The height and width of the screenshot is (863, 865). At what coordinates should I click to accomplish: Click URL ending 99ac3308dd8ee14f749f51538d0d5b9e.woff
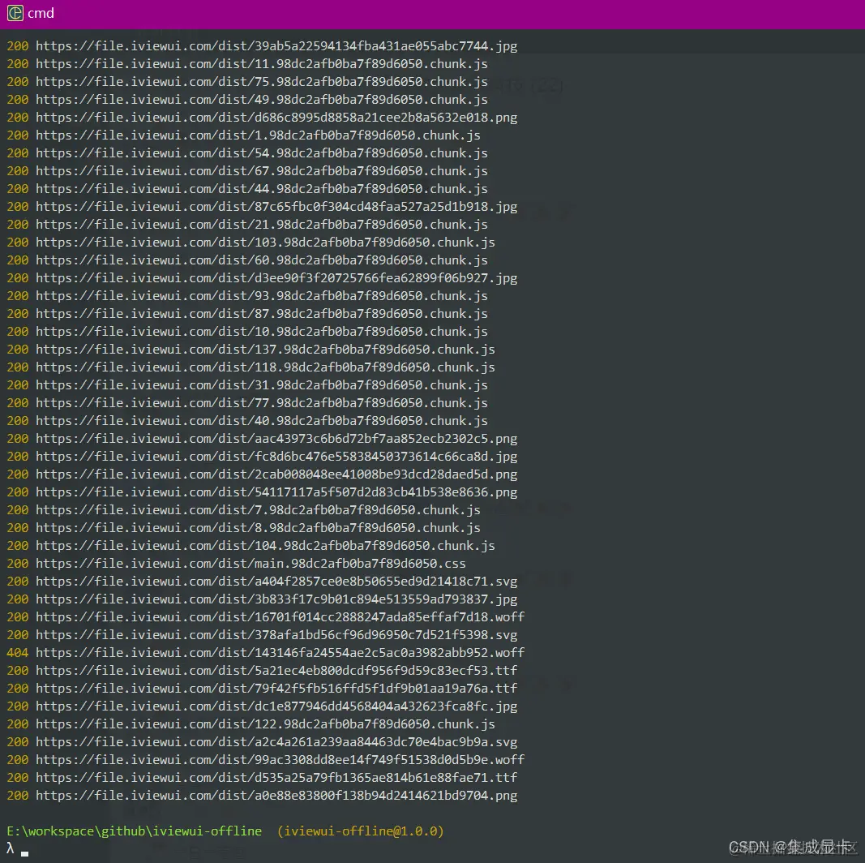click(280, 760)
